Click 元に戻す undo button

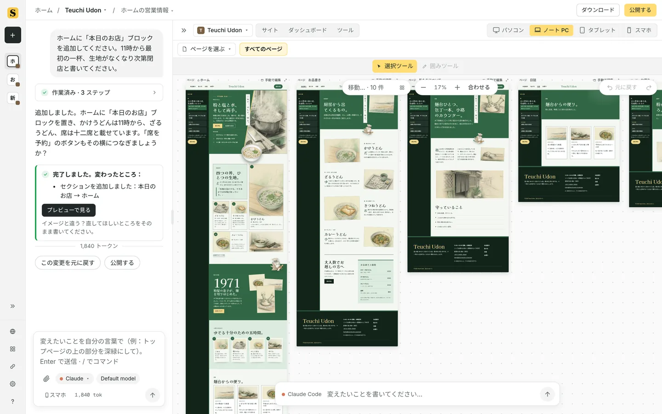tap(622, 87)
